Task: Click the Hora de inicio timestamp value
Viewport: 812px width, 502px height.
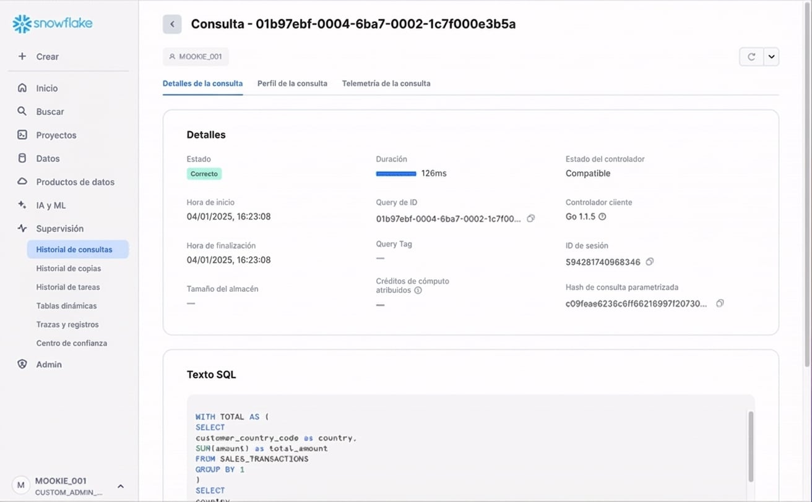Action: point(228,217)
